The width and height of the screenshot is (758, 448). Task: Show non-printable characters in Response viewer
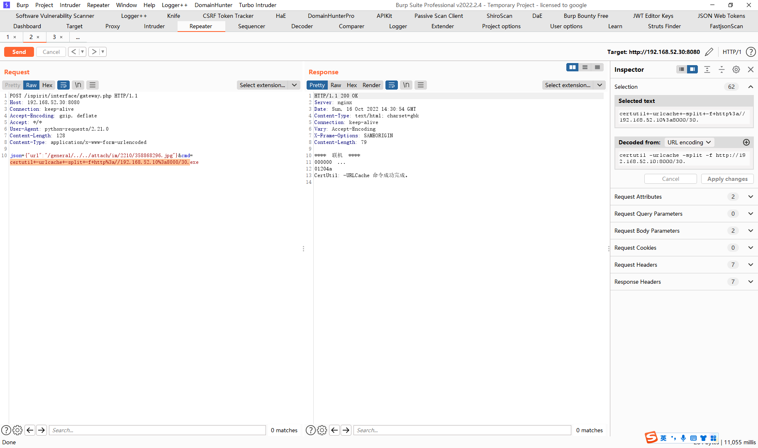click(x=406, y=85)
